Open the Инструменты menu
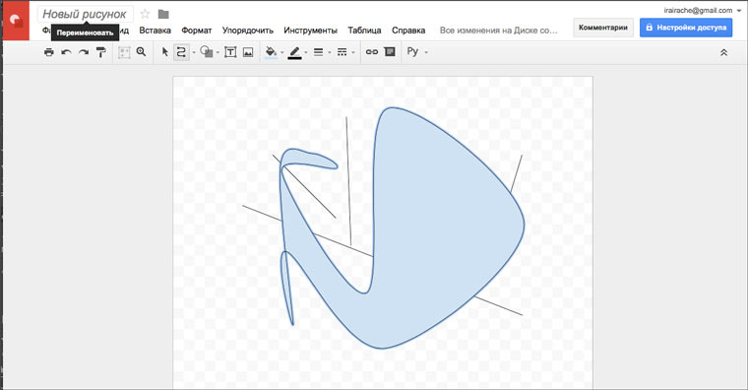 point(311,31)
